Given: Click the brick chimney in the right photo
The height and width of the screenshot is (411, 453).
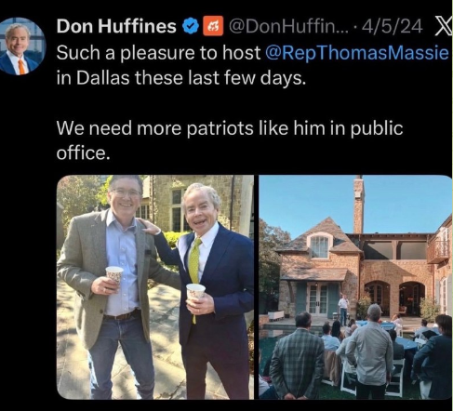Looking at the screenshot, I should tap(359, 205).
